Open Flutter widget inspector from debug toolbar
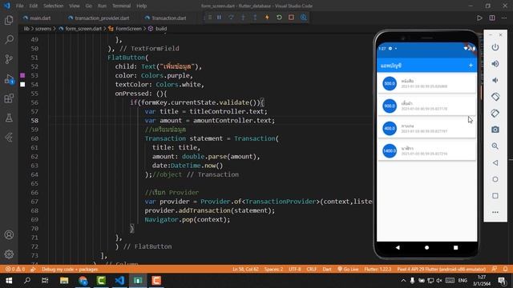The height and width of the screenshot is (288, 513). (303, 18)
